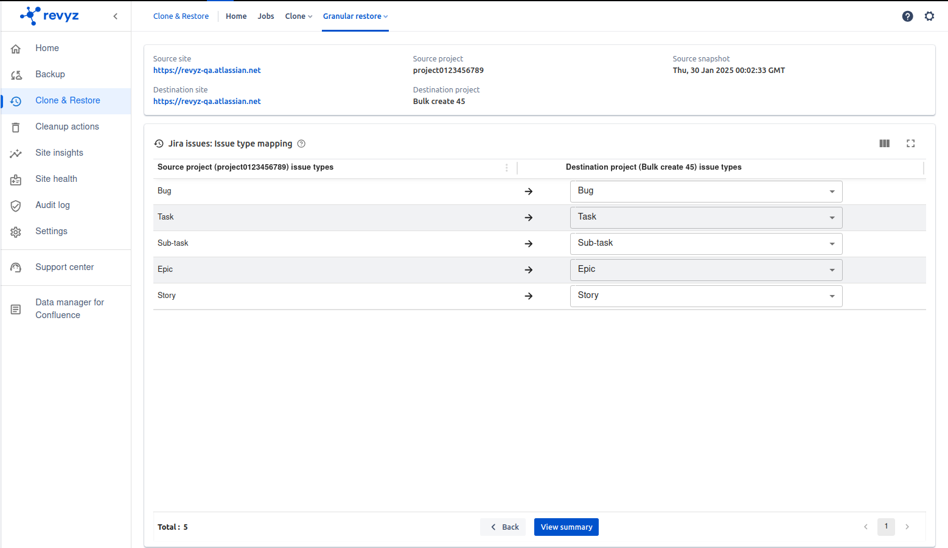948x548 pixels.
Task: Select Site insights in the sidebar
Action: (59, 153)
